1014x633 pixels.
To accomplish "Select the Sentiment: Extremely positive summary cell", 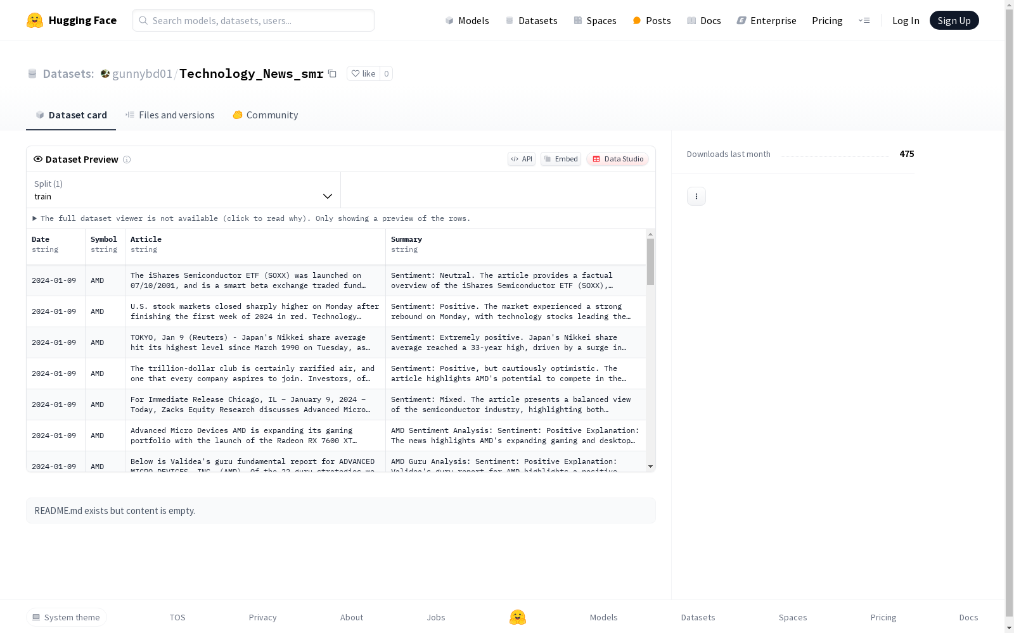I will coord(516,342).
